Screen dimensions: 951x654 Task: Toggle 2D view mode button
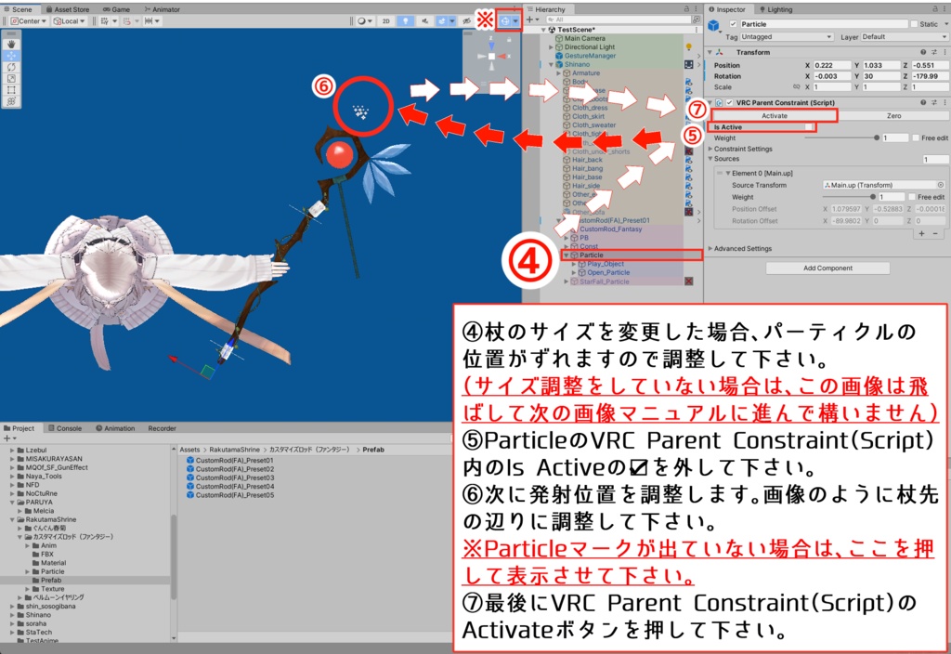tap(385, 21)
